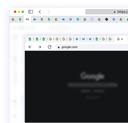Click the Safari address bar showing https
Image resolution: width=128 pixels, height=123 pixels.
(107, 12)
